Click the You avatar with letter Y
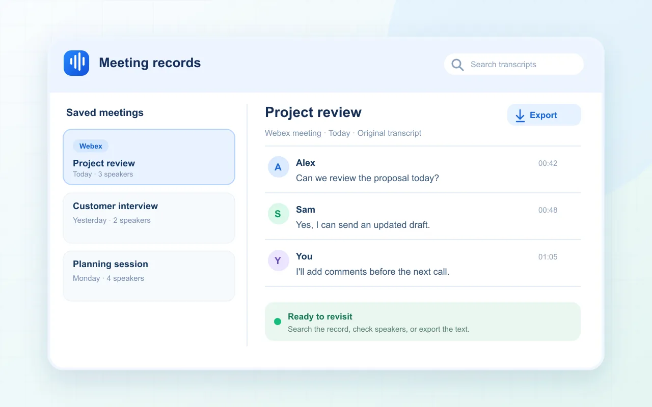The height and width of the screenshot is (407, 652). pos(278,260)
